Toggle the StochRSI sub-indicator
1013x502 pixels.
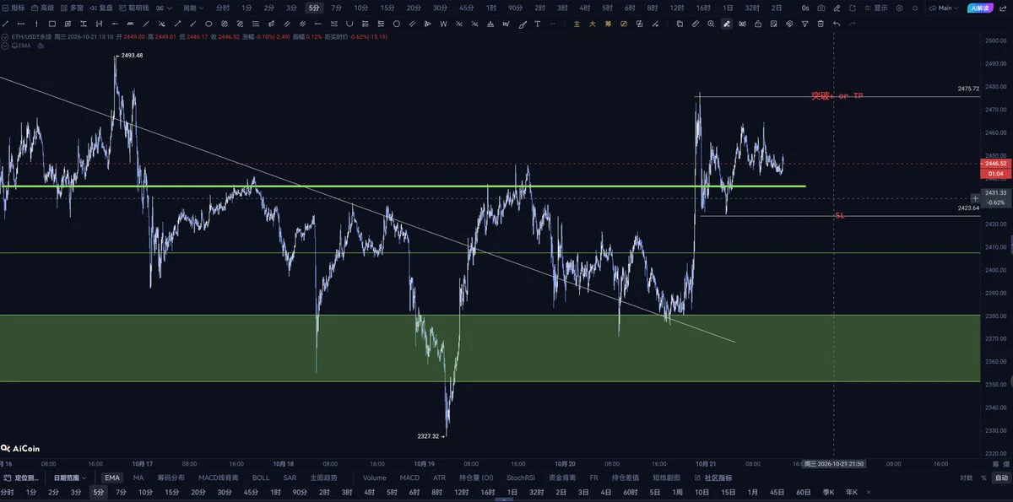[521, 478]
